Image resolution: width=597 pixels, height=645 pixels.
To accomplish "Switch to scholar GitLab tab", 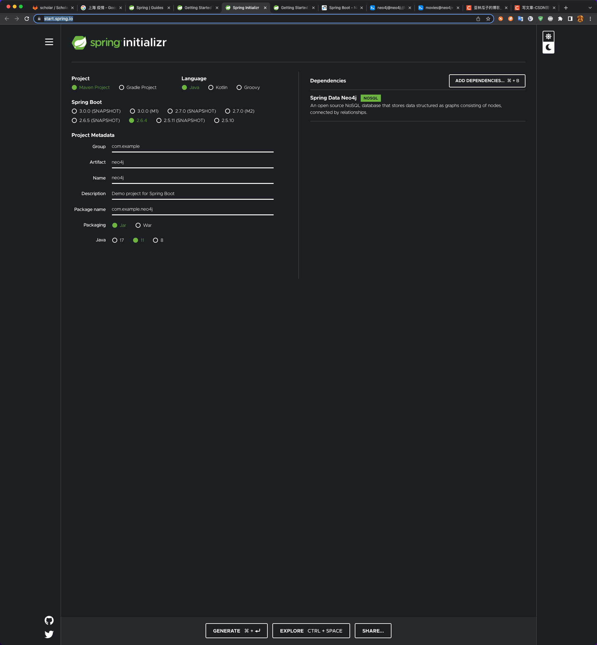I will tap(53, 8).
